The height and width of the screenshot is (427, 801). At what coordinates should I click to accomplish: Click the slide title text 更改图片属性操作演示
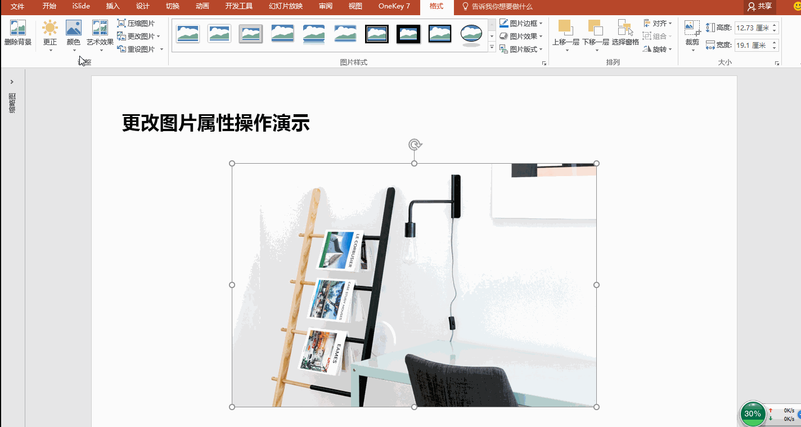coord(216,123)
